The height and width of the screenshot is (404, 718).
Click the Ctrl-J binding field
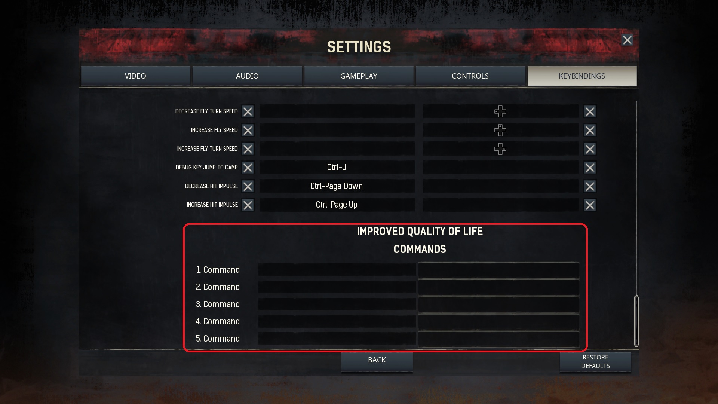(x=337, y=167)
